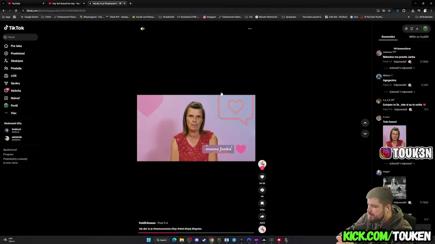435x244 pixels.
Task: Open the sound disc icon below share
Action: click(262, 229)
